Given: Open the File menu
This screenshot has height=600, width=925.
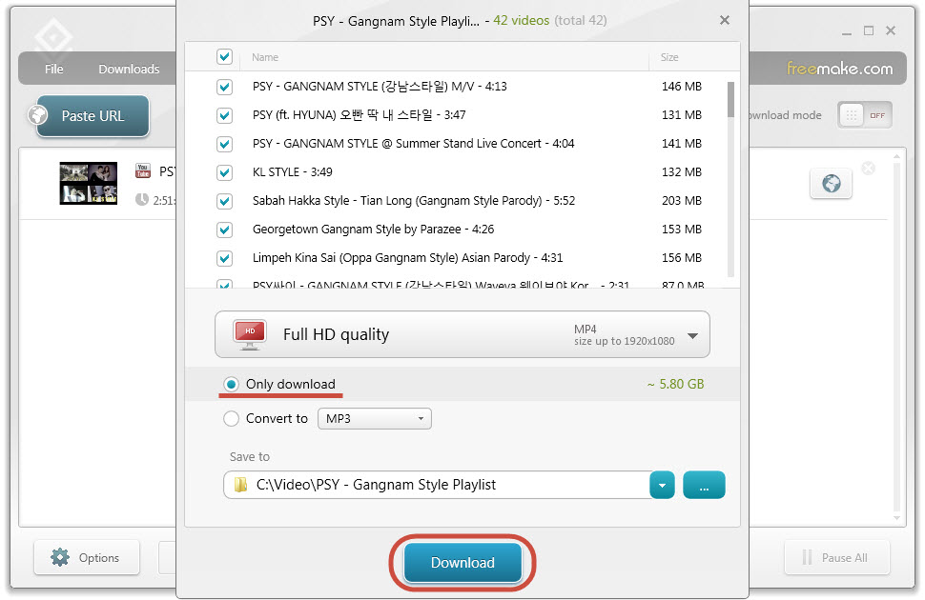Looking at the screenshot, I should coord(53,69).
